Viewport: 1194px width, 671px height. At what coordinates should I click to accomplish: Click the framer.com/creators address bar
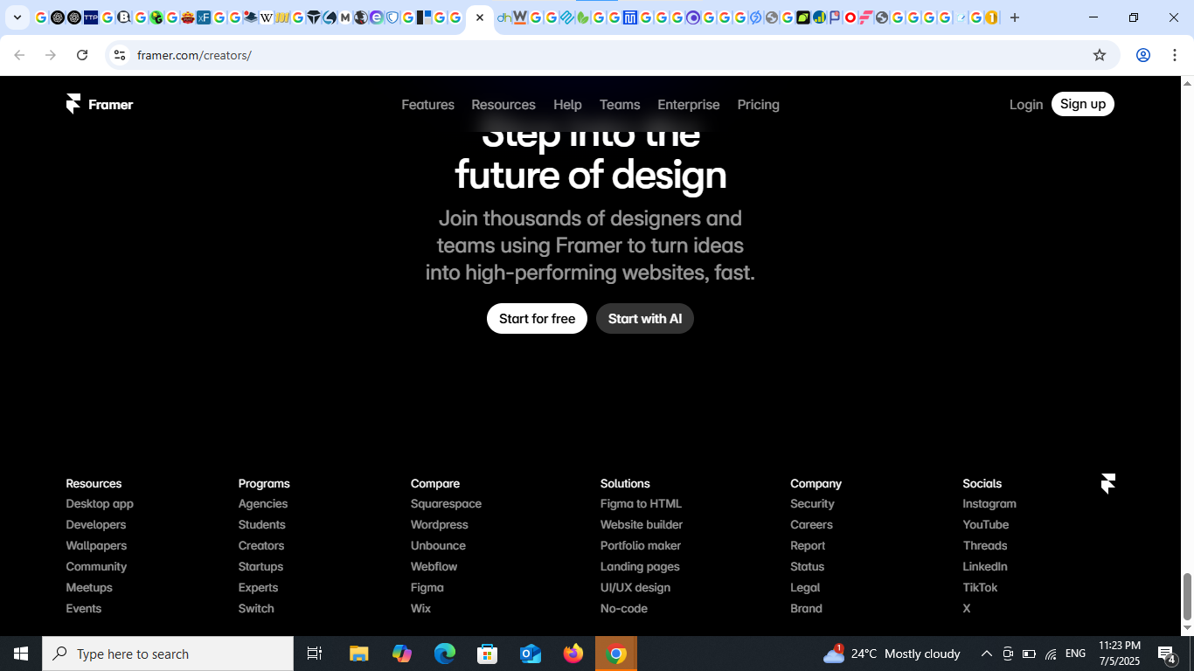[x=612, y=55]
